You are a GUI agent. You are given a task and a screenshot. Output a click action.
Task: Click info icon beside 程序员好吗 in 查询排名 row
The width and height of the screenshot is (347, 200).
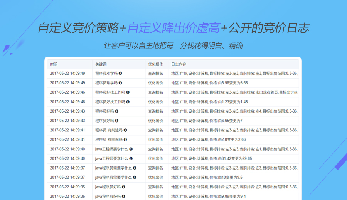pos(116,111)
